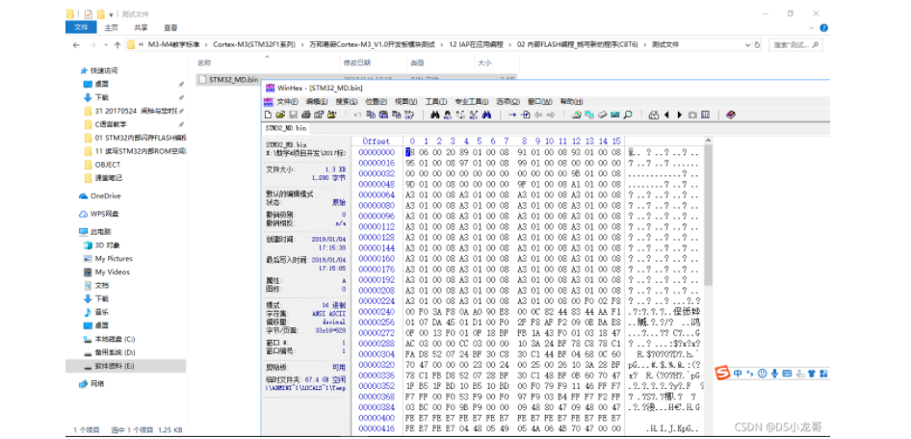The image size is (911, 439).
Task: Click the refresh button beside the address bar
Action: [757, 44]
